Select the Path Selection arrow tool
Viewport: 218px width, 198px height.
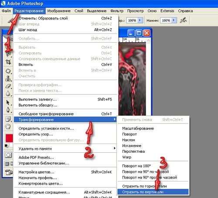8,102
